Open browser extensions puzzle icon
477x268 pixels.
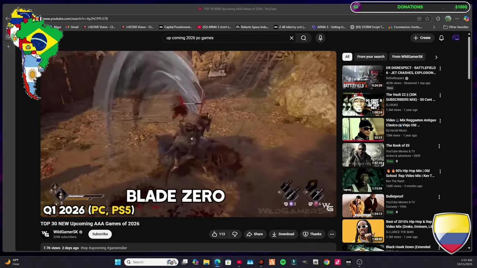pyautogui.click(x=438, y=19)
